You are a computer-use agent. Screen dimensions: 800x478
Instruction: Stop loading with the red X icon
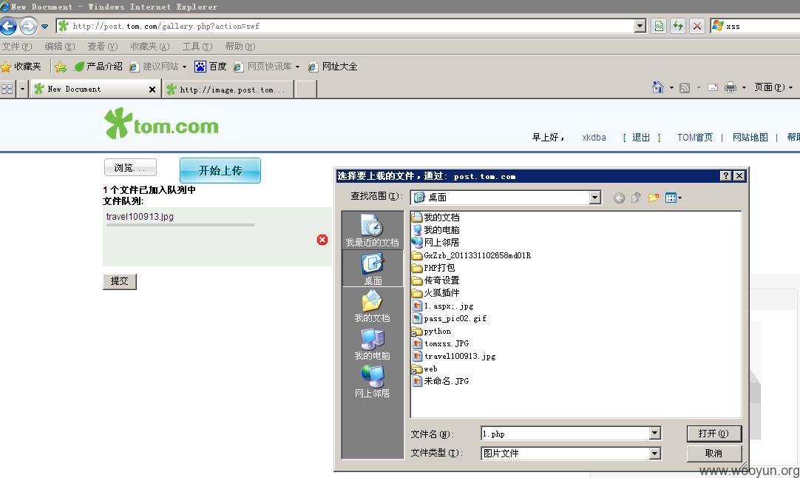[697, 26]
